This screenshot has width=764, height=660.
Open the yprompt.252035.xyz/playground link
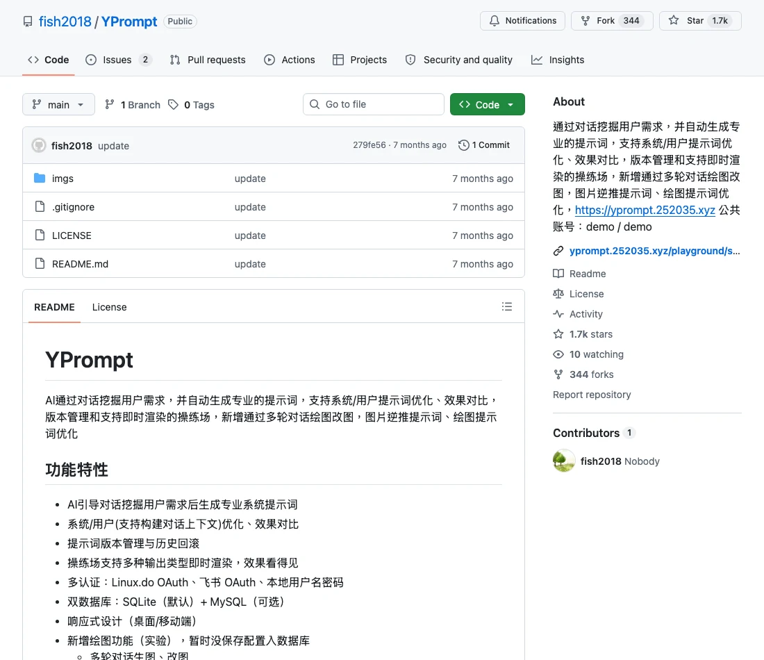654,251
